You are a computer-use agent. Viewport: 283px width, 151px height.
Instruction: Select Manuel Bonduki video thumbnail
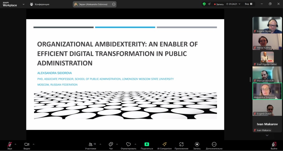tap(267, 75)
